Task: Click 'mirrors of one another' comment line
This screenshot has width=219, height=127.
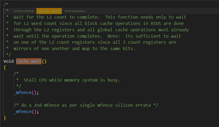Action: pos(41,49)
